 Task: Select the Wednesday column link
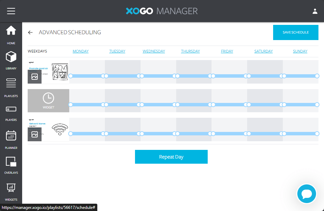pos(154,51)
